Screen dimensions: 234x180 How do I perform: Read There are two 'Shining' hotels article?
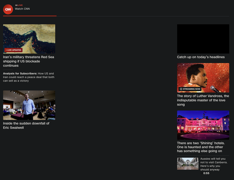coord(201,147)
